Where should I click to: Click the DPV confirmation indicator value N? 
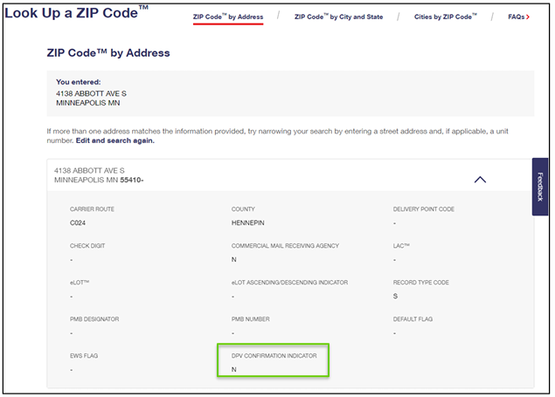[234, 369]
